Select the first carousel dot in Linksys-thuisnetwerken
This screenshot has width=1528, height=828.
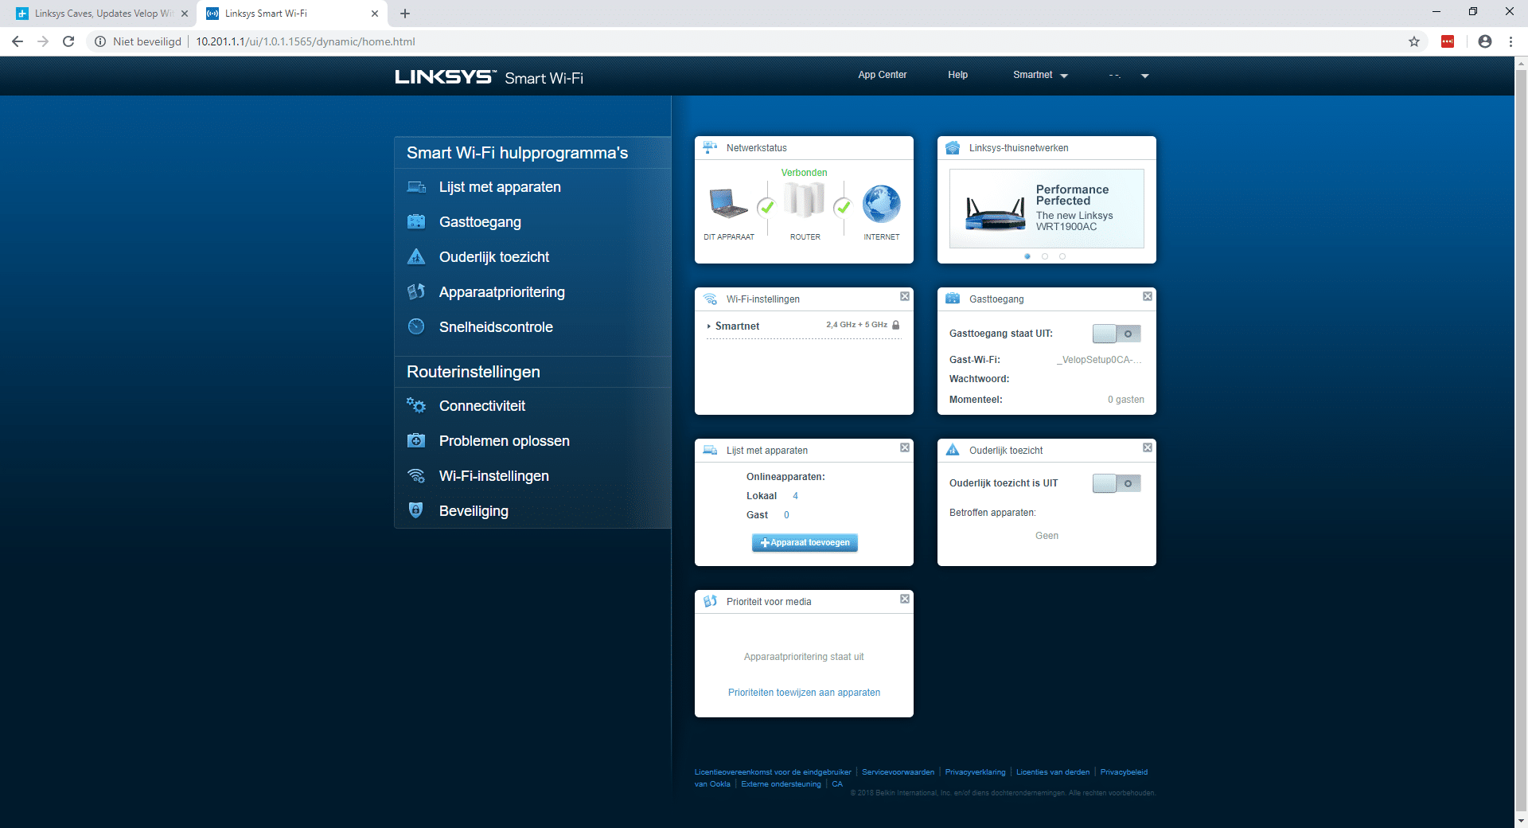click(x=1027, y=256)
